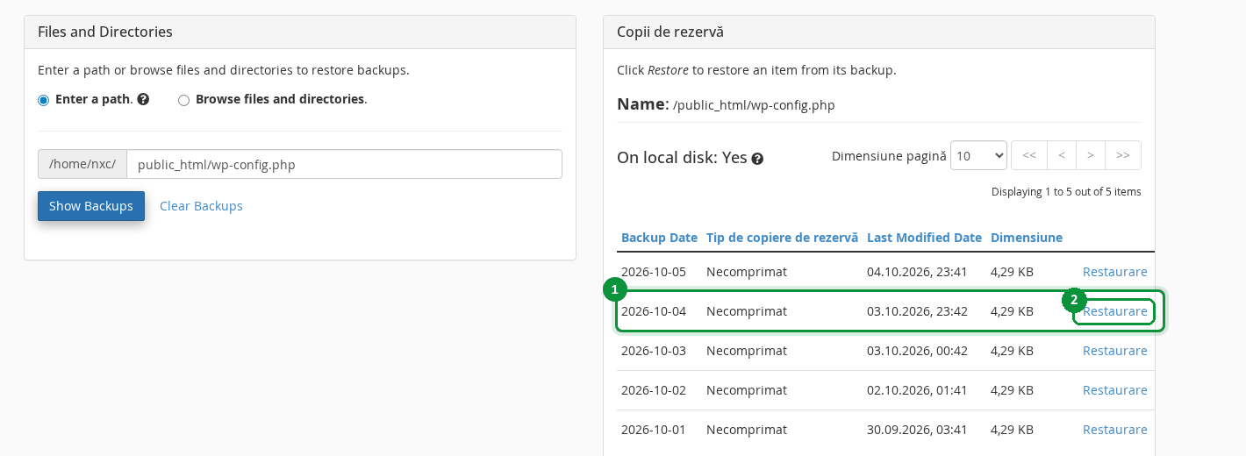Select the "Enter a path" radio button
The image size is (1246, 456).
(x=43, y=100)
